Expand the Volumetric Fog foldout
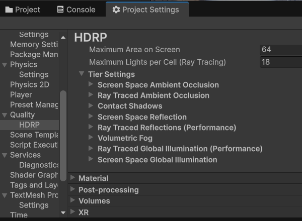The height and width of the screenshot is (221, 302). click(91, 138)
